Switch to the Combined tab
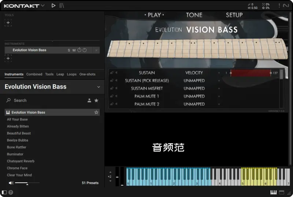The width and height of the screenshot is (293, 197). (x=34, y=74)
